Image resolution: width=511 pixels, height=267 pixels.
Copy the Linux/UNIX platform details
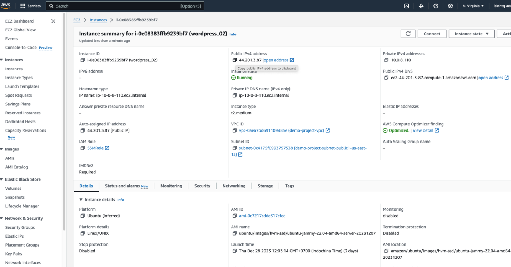[x=83, y=233]
